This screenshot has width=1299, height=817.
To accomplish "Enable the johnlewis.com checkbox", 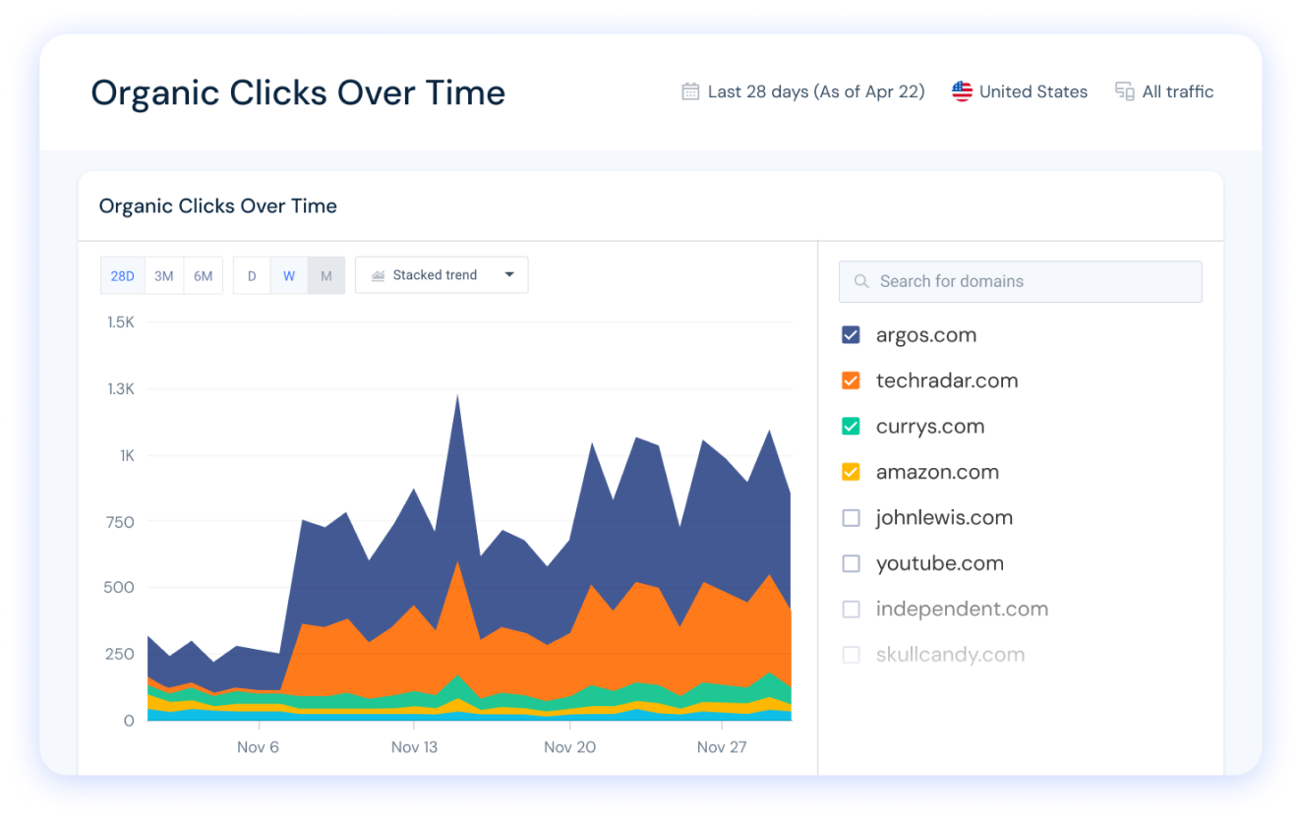I will point(851,517).
